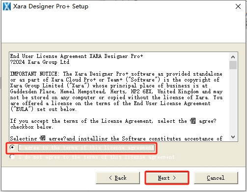Go Back to the previous setup page
This screenshot has width=247, height=192.
click(x=118, y=178)
